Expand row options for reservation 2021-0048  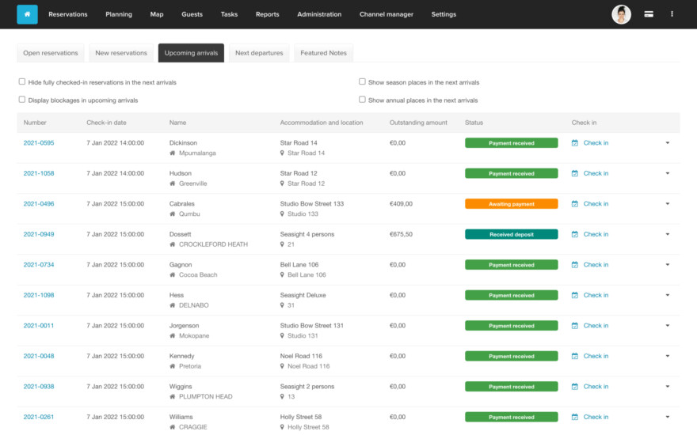click(x=667, y=356)
